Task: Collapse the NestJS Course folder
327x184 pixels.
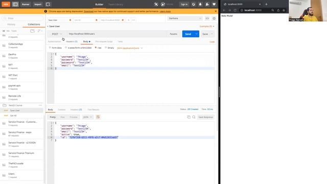Action: click(15, 105)
